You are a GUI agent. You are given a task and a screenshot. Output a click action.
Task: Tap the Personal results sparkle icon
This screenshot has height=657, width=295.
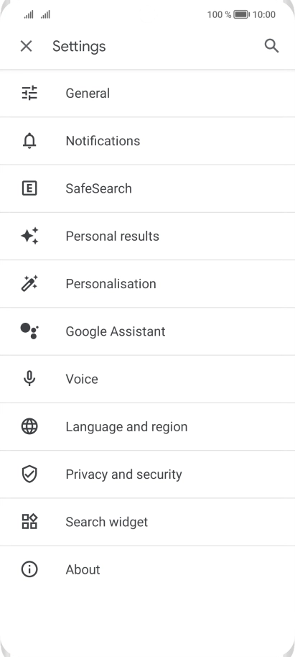[x=29, y=236]
